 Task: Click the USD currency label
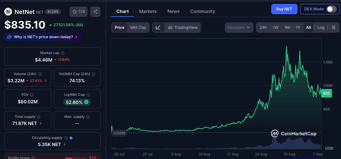pos(329,148)
